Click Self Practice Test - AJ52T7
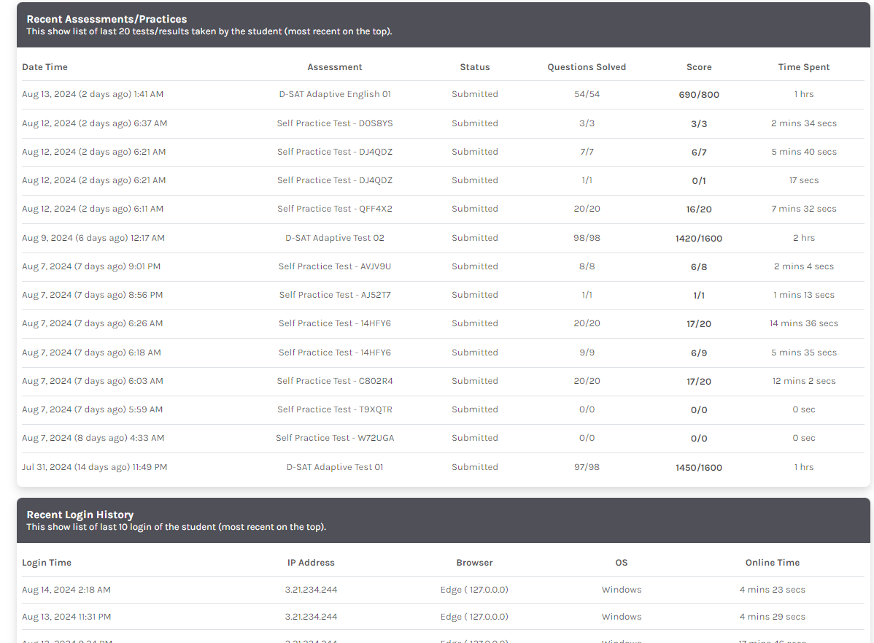Viewport: 874px width, 643px height. point(335,295)
